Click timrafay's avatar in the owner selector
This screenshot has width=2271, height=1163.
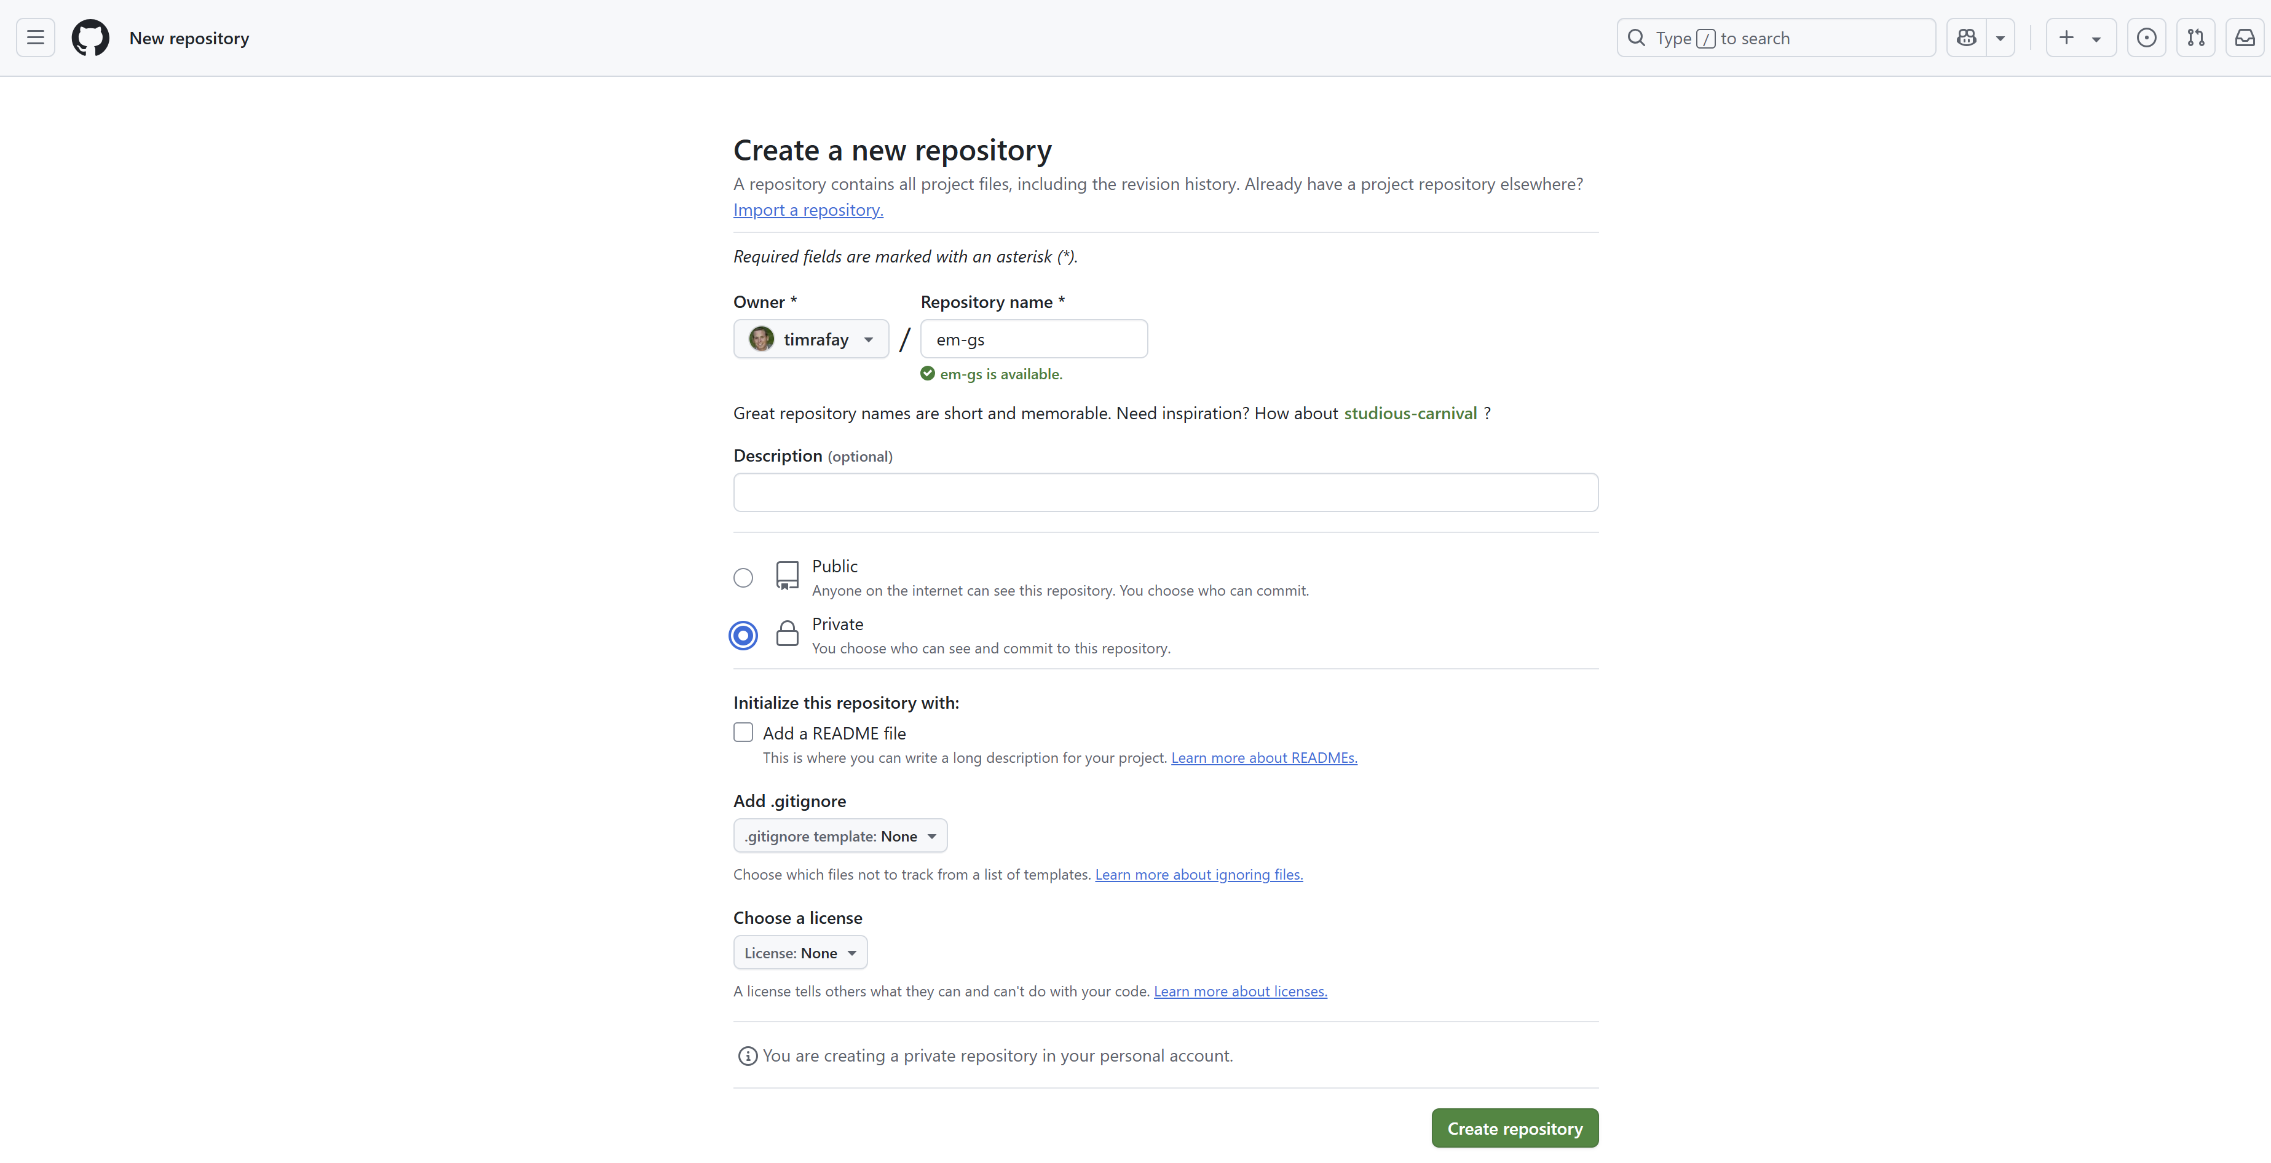point(762,339)
